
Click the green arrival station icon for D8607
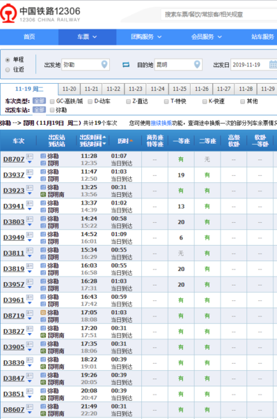43,413
